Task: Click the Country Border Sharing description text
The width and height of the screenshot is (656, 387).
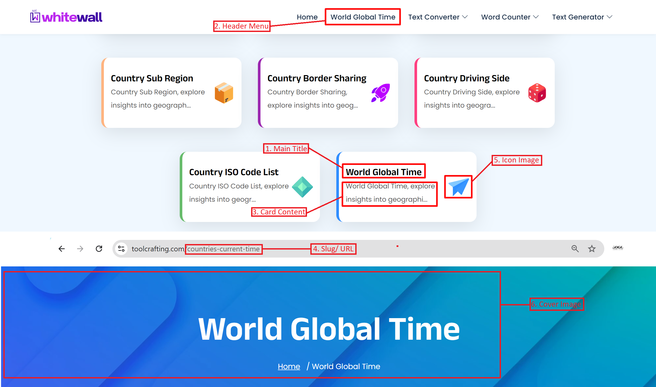Action: (x=313, y=99)
